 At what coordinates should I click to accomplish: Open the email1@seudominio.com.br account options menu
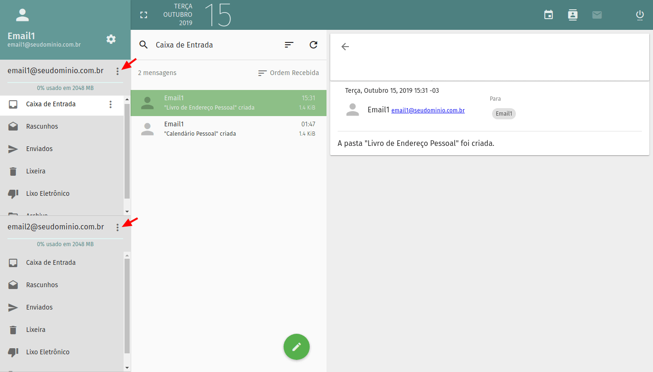(x=118, y=71)
